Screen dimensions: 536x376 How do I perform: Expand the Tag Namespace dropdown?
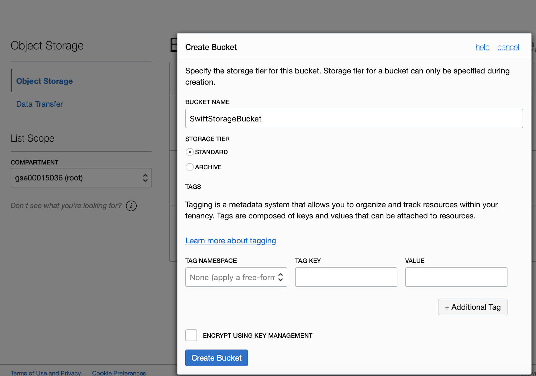[x=236, y=277]
